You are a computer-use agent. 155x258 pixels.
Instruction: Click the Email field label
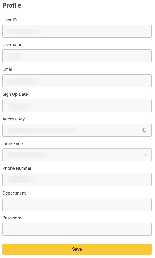(x=8, y=69)
